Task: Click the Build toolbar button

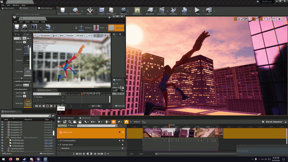Action: (184, 11)
